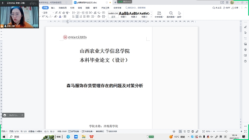Open Find and Replace
This screenshot has height=140, width=249.
coord(171,14)
